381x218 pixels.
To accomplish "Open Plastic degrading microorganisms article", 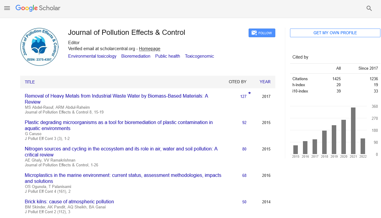I will click(119, 125).
